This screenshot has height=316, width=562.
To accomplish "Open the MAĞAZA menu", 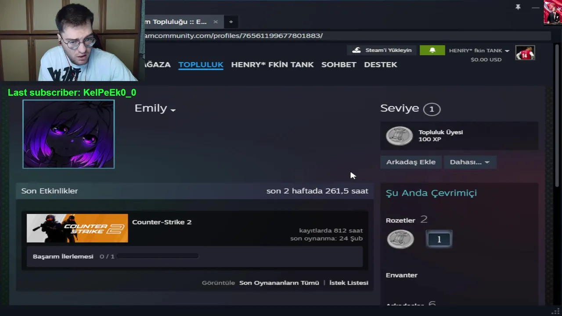I will coord(157,65).
